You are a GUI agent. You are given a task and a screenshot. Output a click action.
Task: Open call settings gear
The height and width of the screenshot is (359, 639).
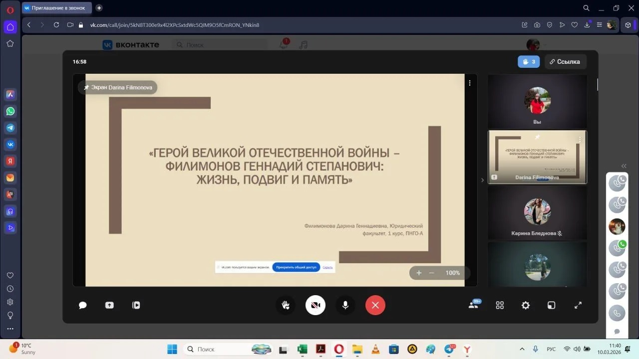pos(526,305)
